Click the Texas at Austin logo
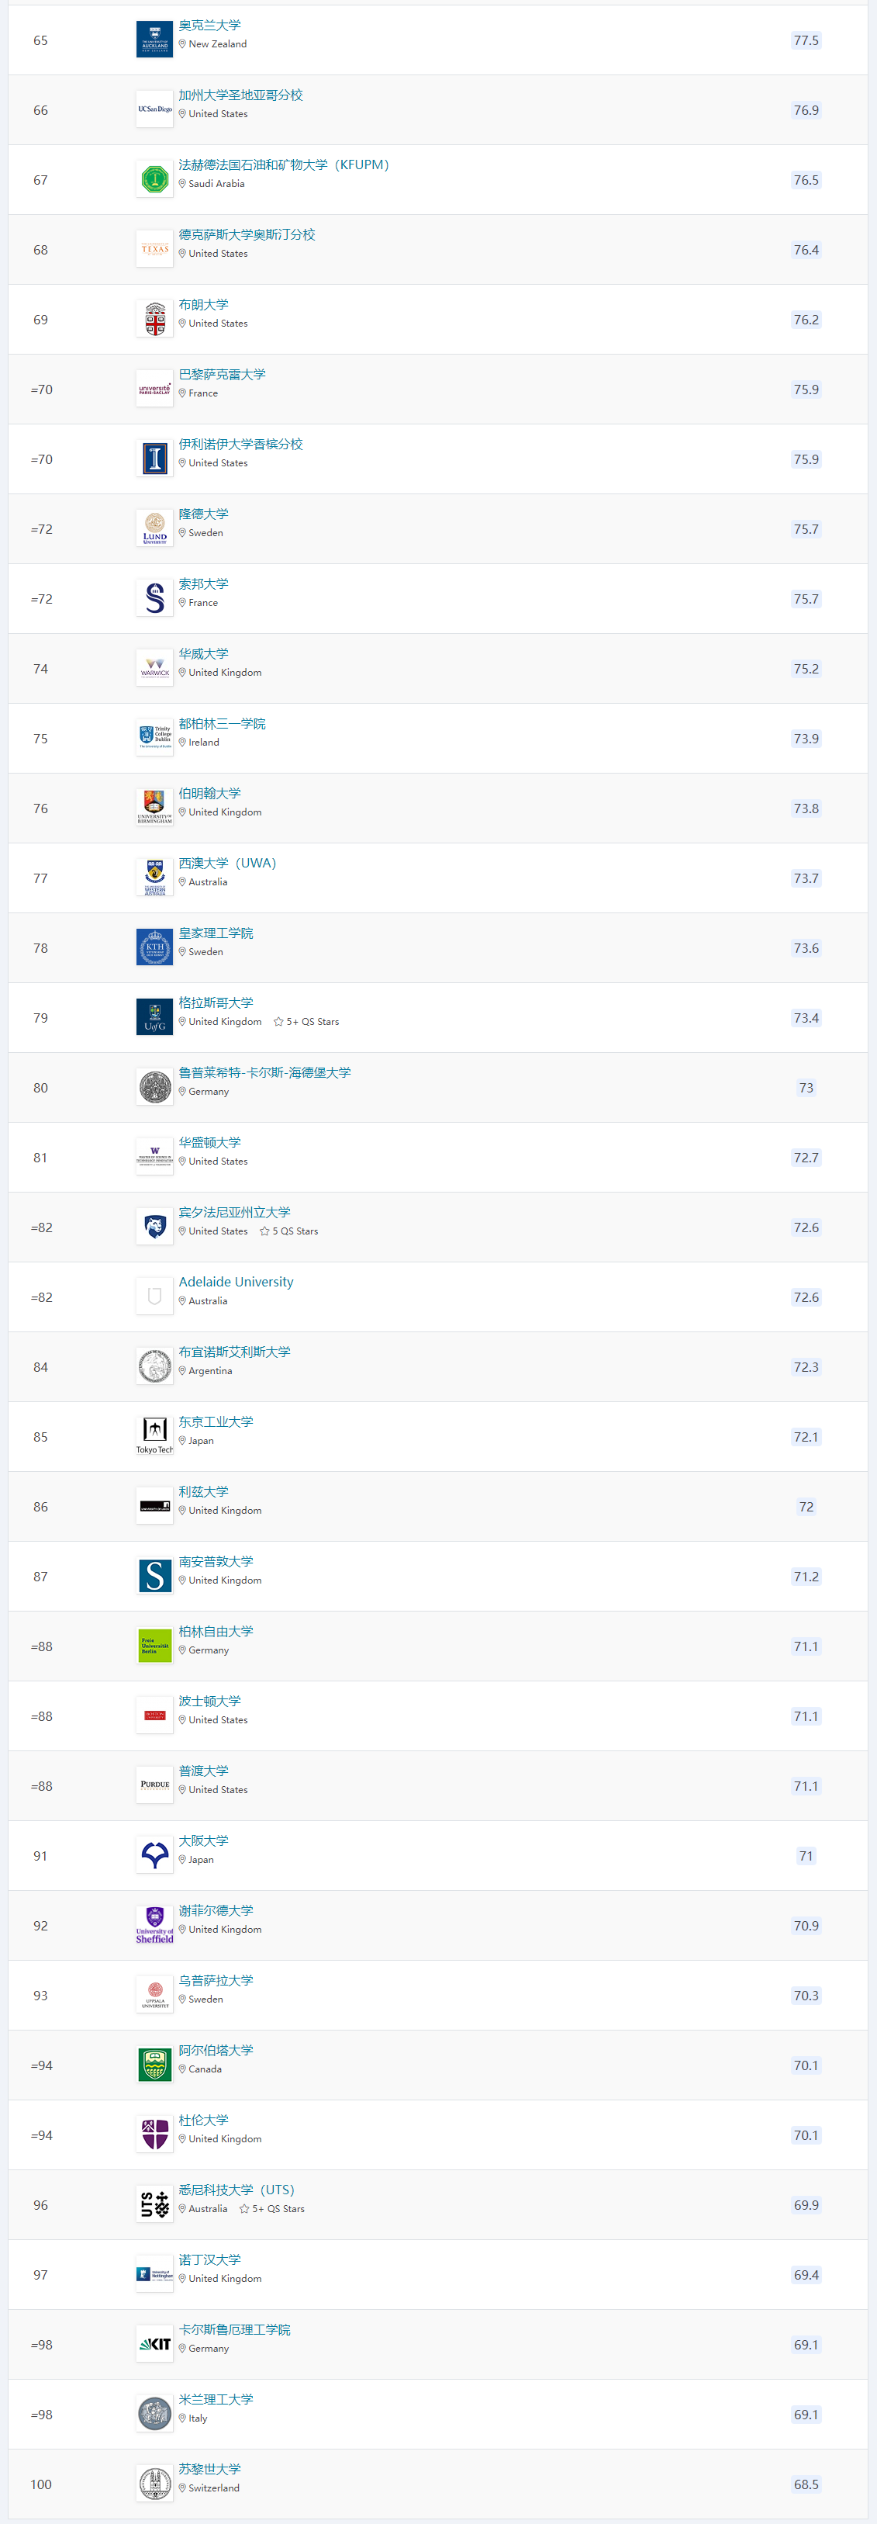Image resolution: width=877 pixels, height=2524 pixels. pos(154,250)
